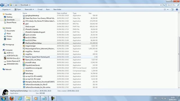
Task: Open the recent pages dropdown arrow
Action: click(8, 5)
